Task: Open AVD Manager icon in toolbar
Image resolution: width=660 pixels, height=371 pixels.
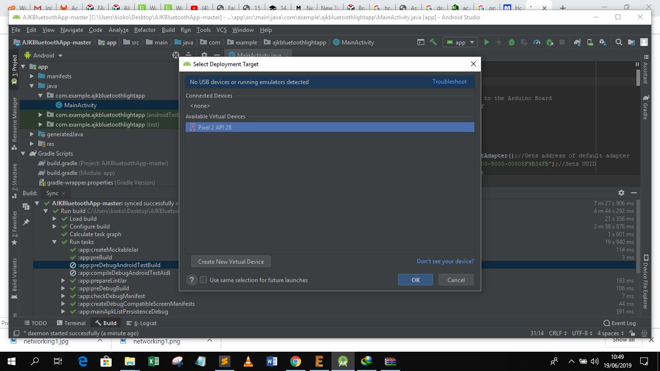Action: tap(590, 42)
